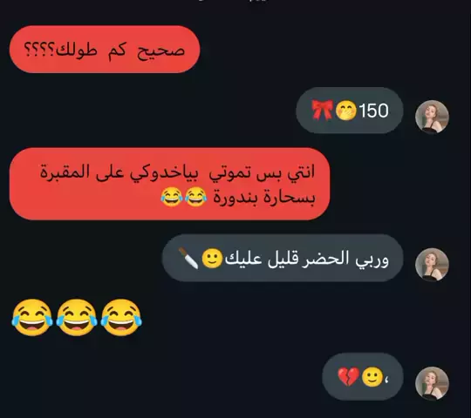Tap first laughing emoji after بندورة
The height and width of the screenshot is (418, 471).
tap(195, 197)
